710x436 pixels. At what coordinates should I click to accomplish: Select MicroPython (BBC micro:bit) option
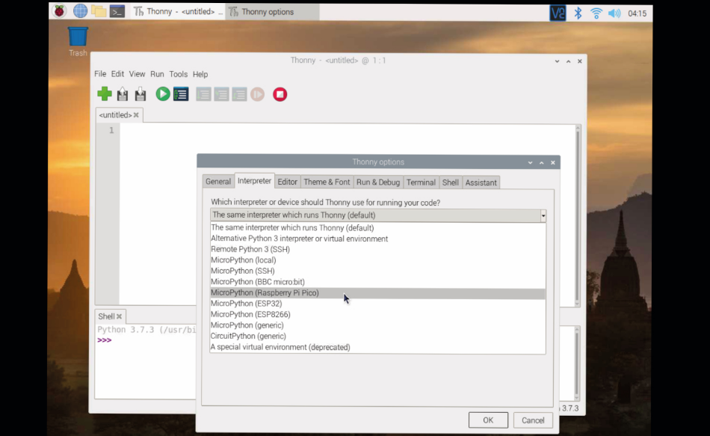click(377, 282)
